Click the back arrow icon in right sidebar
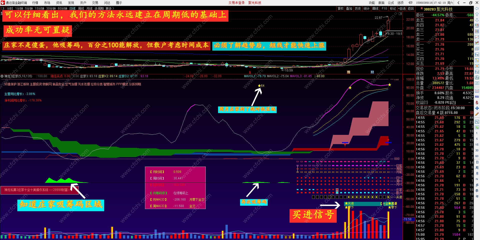Viewport: 480px width, 240px height. (x=477, y=9)
